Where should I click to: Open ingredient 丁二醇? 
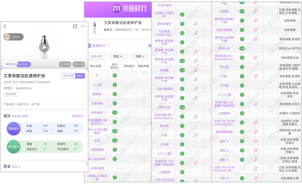click(97, 85)
